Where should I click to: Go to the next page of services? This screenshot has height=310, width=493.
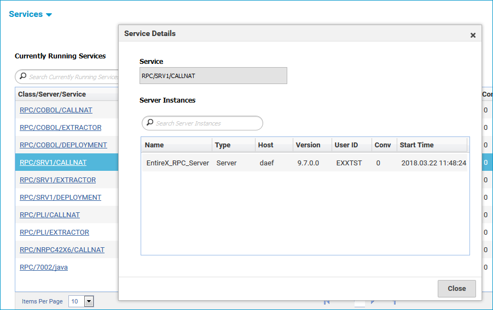click(373, 302)
